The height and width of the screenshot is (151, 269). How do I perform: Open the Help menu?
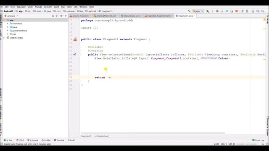[92, 7]
